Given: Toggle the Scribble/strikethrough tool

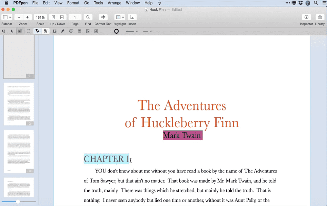Looking at the screenshot, I should click(x=46, y=31).
